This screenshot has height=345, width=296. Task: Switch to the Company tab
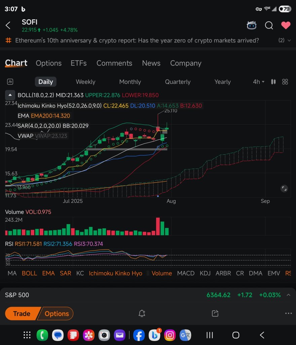tap(186, 63)
